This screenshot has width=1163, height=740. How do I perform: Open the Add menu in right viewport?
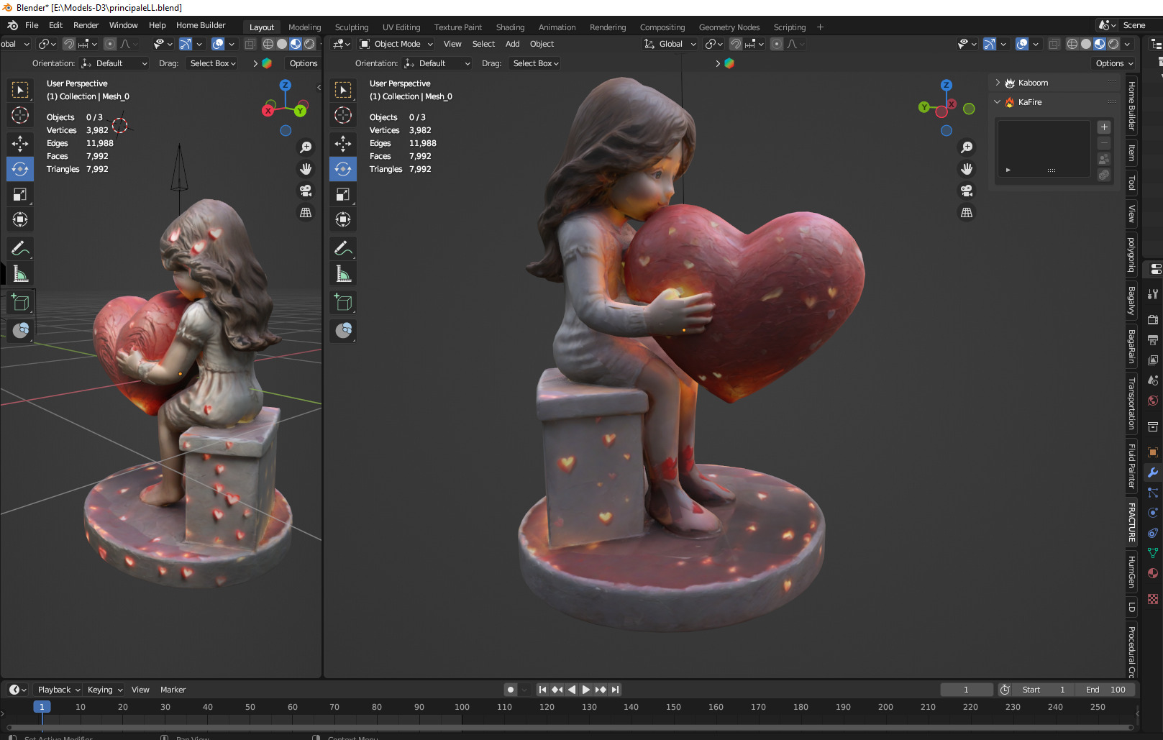click(x=512, y=44)
